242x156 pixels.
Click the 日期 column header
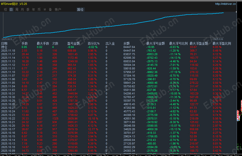tap(4, 43)
